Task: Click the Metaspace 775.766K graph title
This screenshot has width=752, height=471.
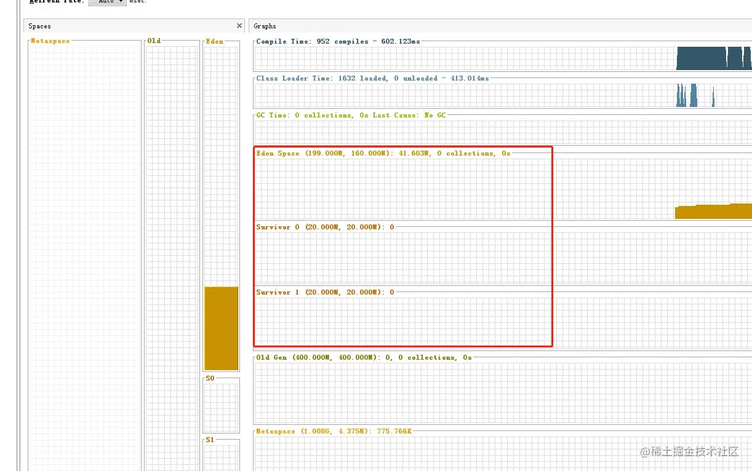Action: click(x=334, y=431)
